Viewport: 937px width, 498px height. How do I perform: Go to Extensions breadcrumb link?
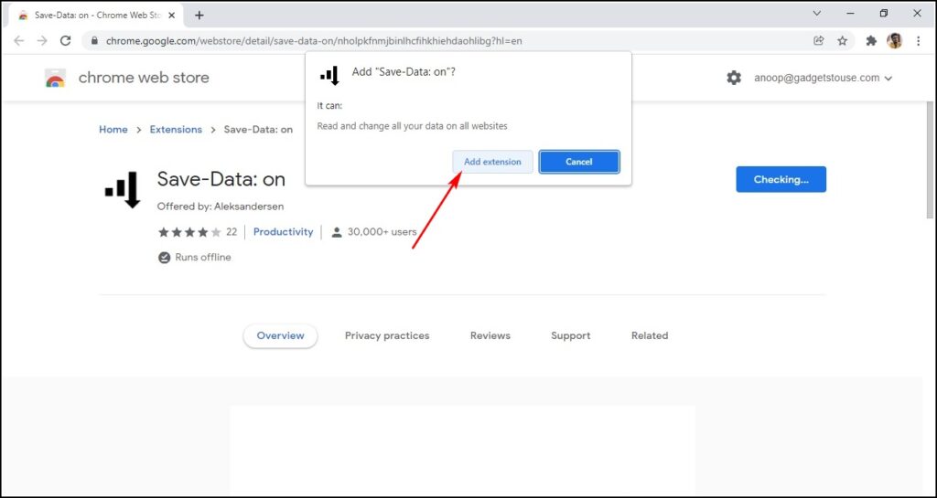coord(176,130)
